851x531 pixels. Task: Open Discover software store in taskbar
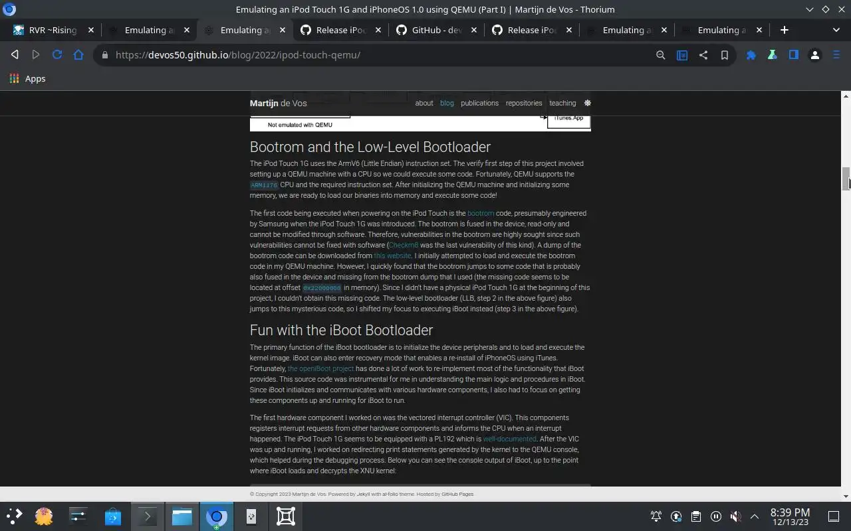click(x=113, y=516)
